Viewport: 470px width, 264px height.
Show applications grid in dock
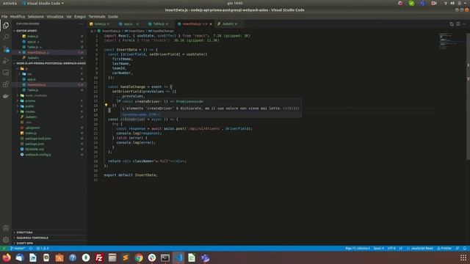(463, 257)
